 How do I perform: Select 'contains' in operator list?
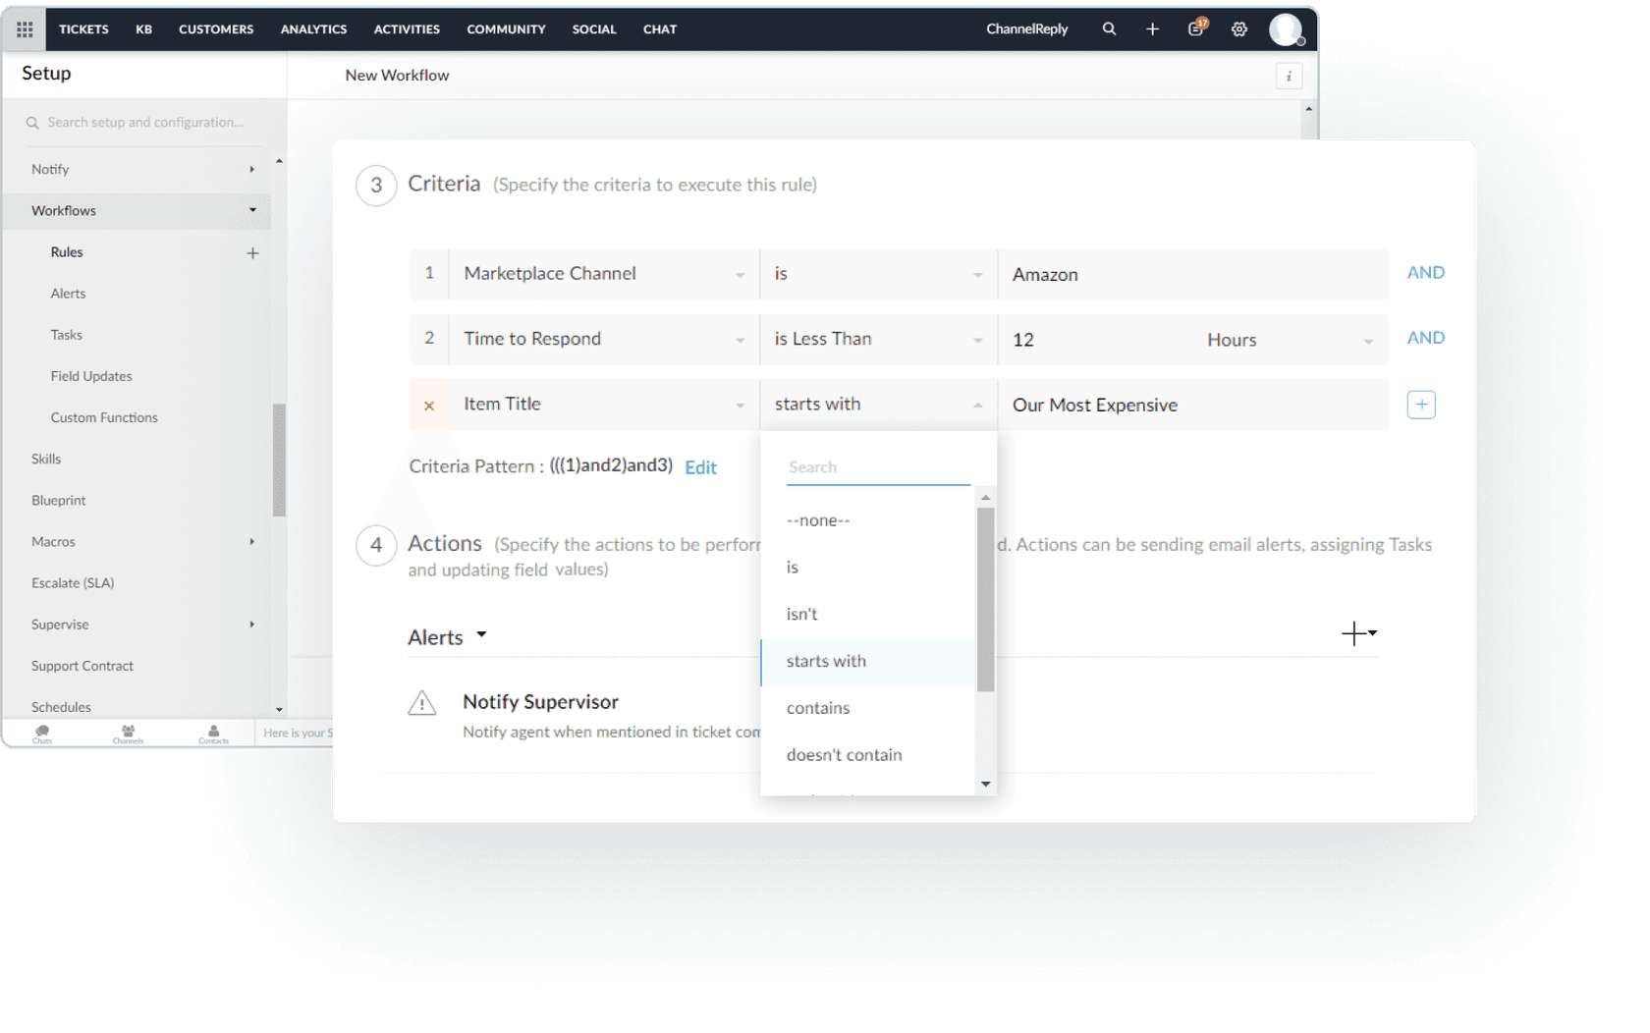tap(868, 708)
